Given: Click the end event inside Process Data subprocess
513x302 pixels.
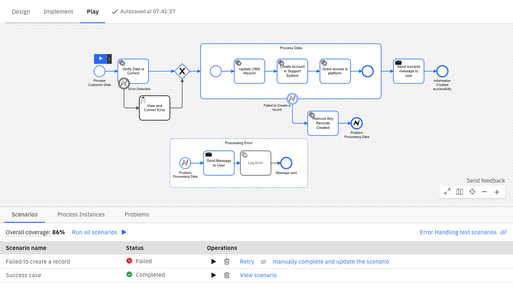Looking at the screenshot, I should click(x=368, y=71).
